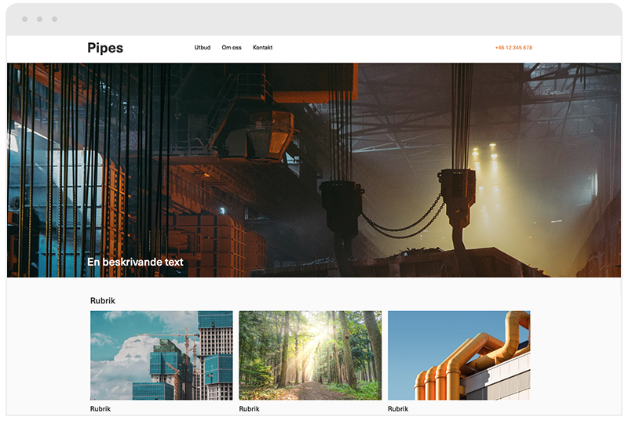Open the construction buildings thumbnail
628x424 pixels.
(x=162, y=356)
